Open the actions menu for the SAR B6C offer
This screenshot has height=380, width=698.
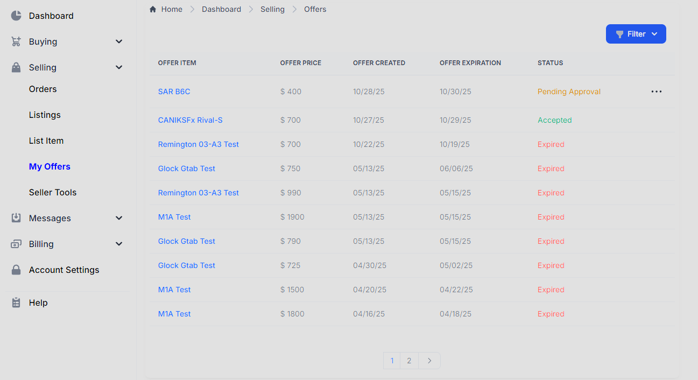656,92
